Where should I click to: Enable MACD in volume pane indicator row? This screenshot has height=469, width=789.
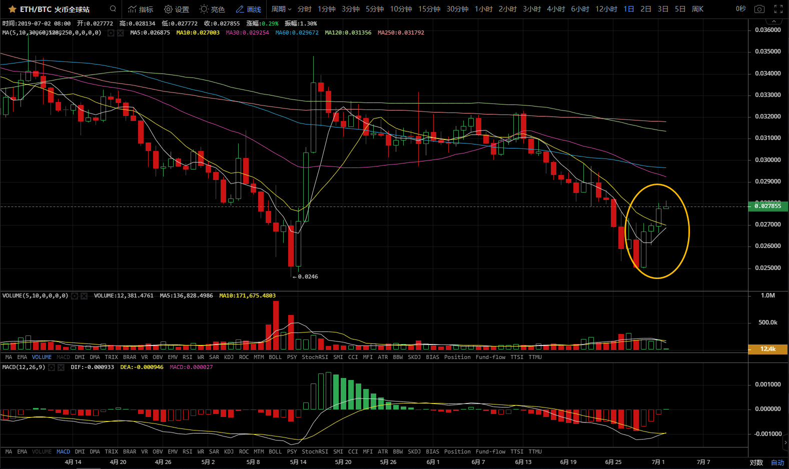coord(63,357)
